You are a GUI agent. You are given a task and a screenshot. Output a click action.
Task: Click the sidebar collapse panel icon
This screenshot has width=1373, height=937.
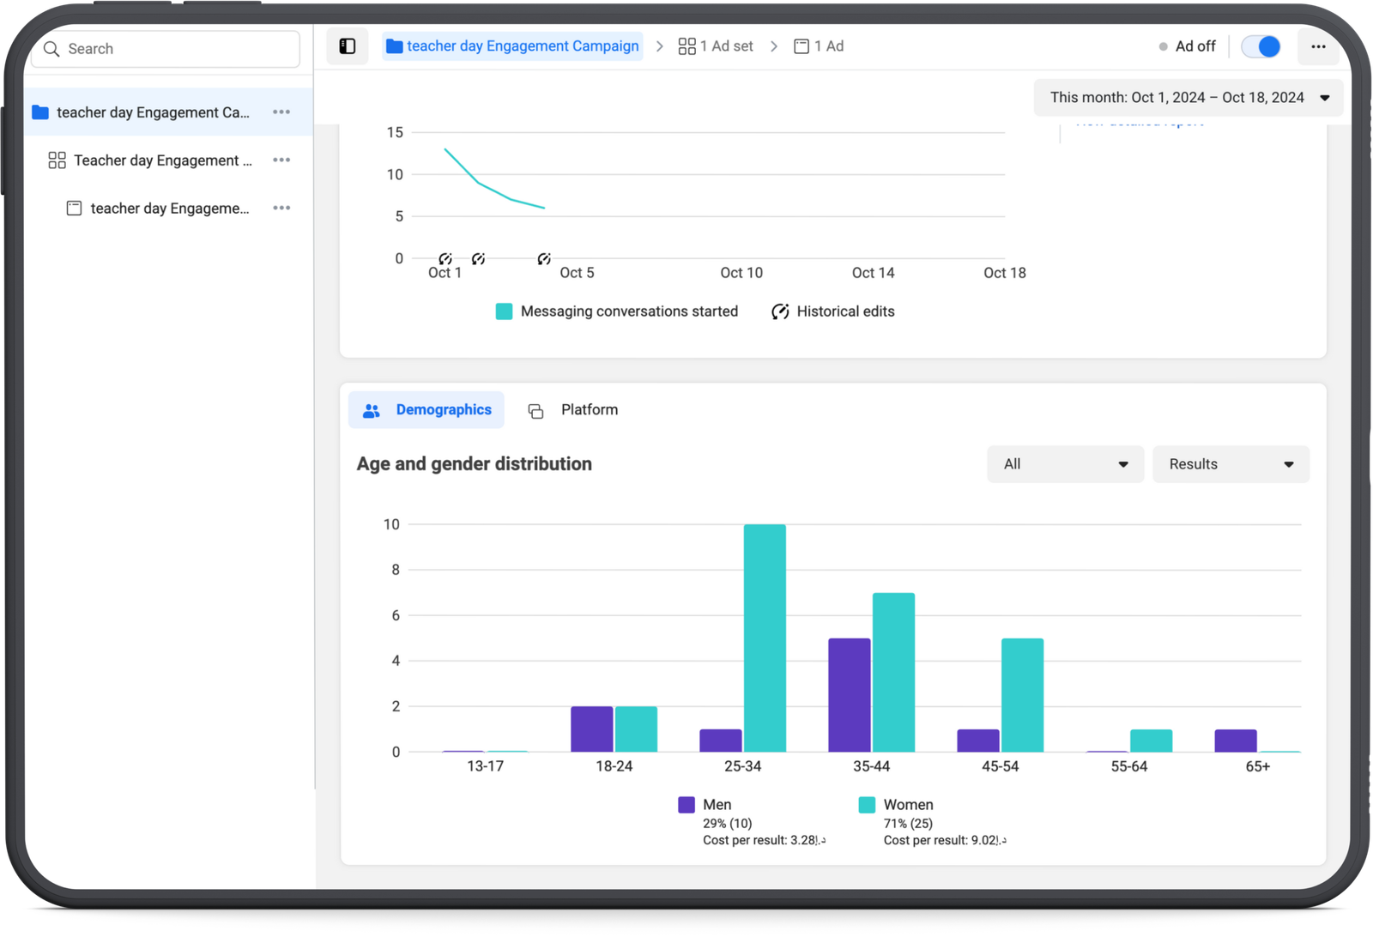point(348,46)
